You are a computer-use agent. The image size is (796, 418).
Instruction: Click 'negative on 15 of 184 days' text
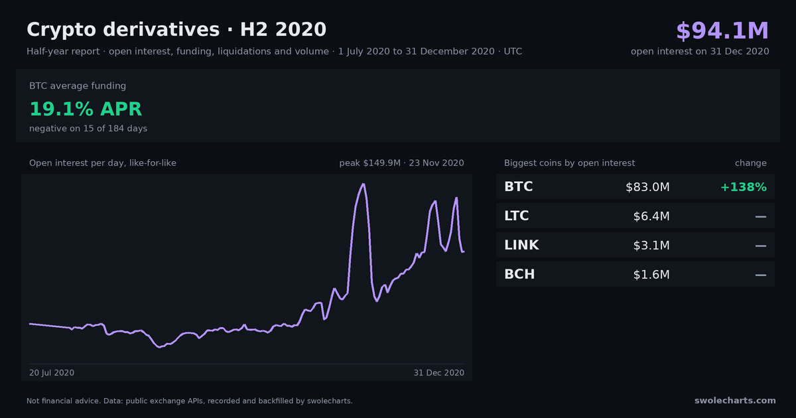[88, 128]
